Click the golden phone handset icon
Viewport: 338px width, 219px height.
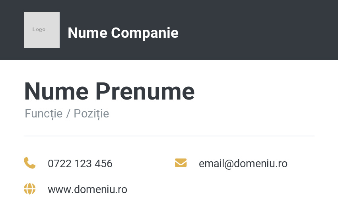(x=29, y=163)
